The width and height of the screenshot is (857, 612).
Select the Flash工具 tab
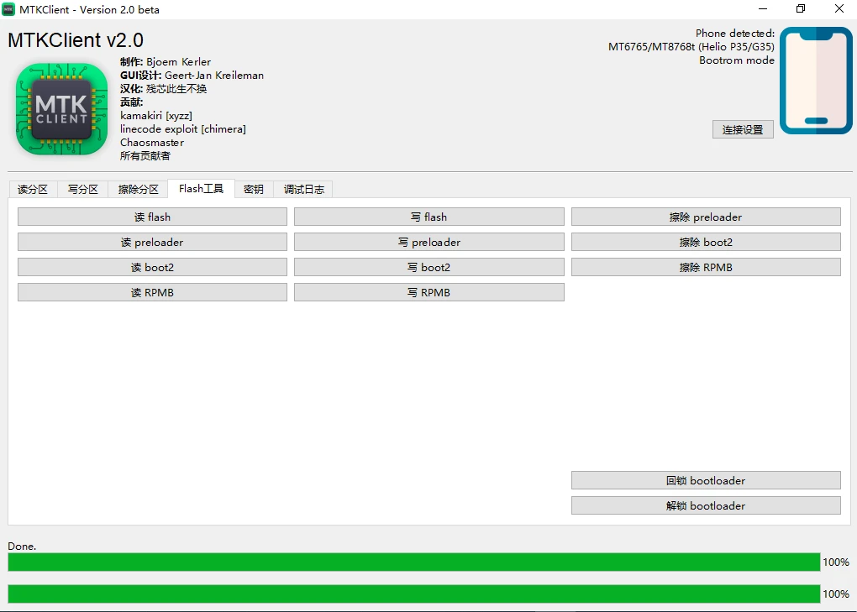click(201, 188)
